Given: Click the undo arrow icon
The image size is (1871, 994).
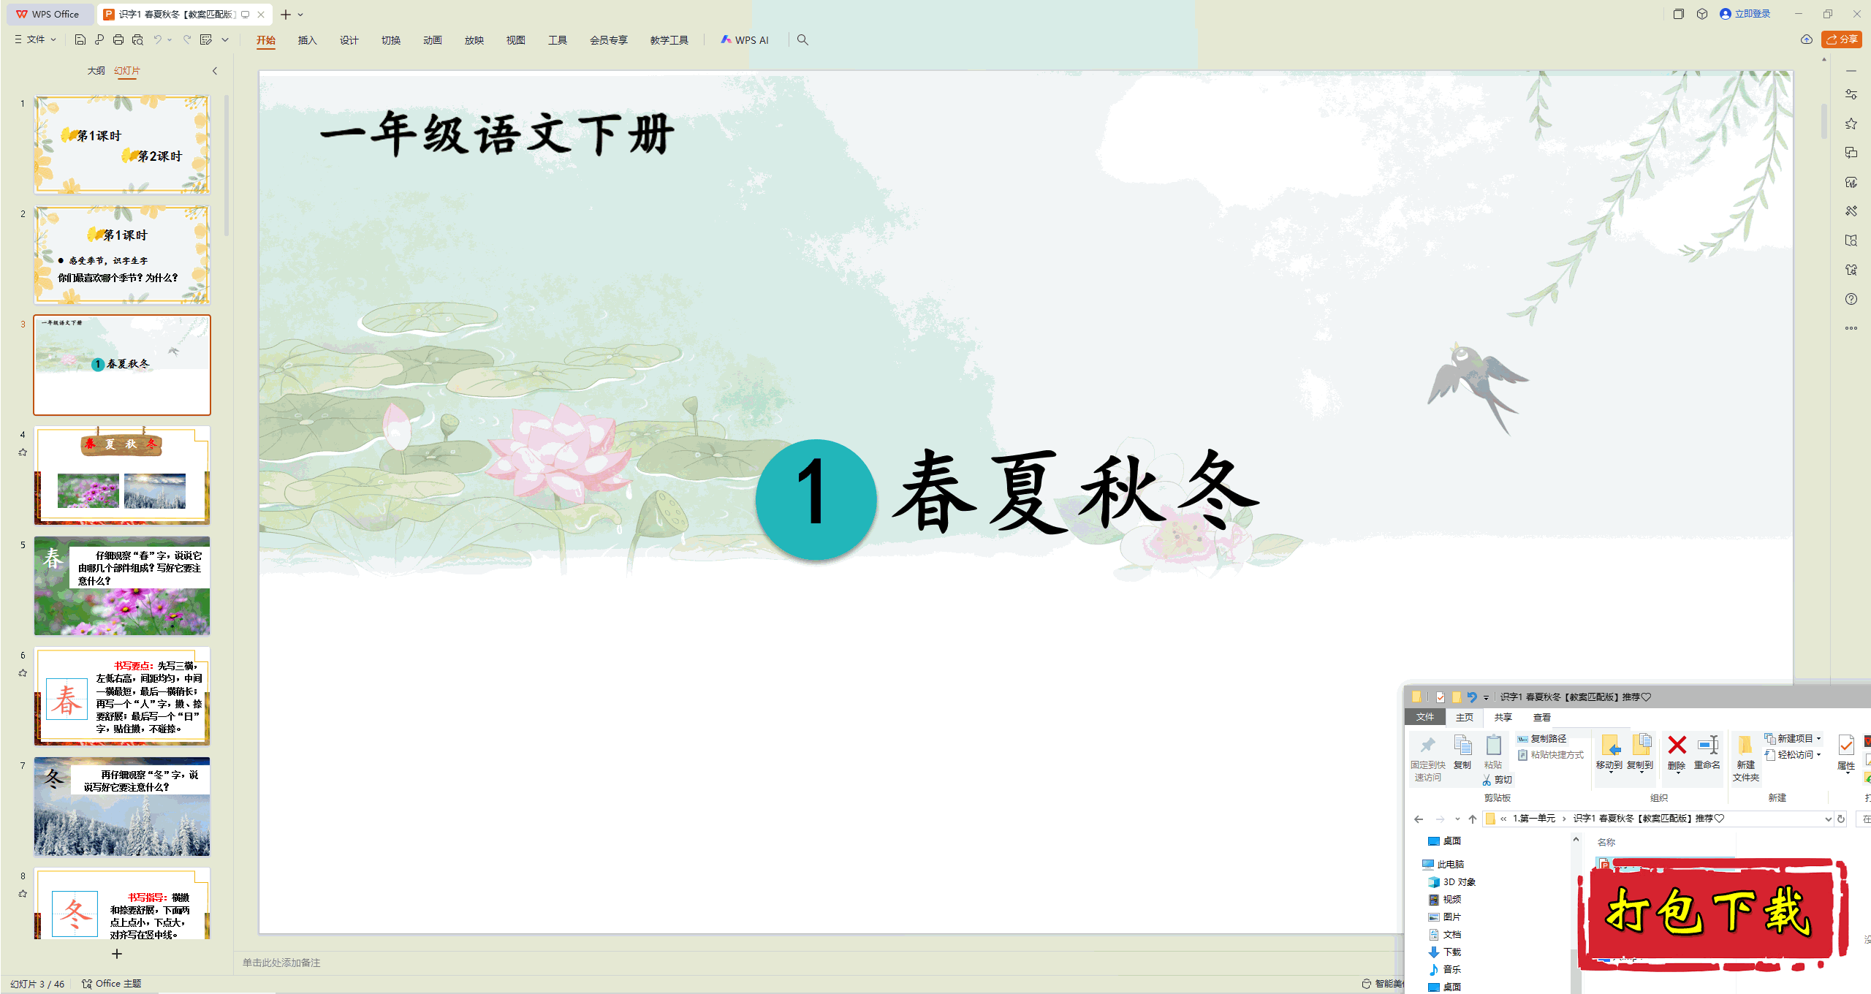Looking at the screenshot, I should pos(157,39).
